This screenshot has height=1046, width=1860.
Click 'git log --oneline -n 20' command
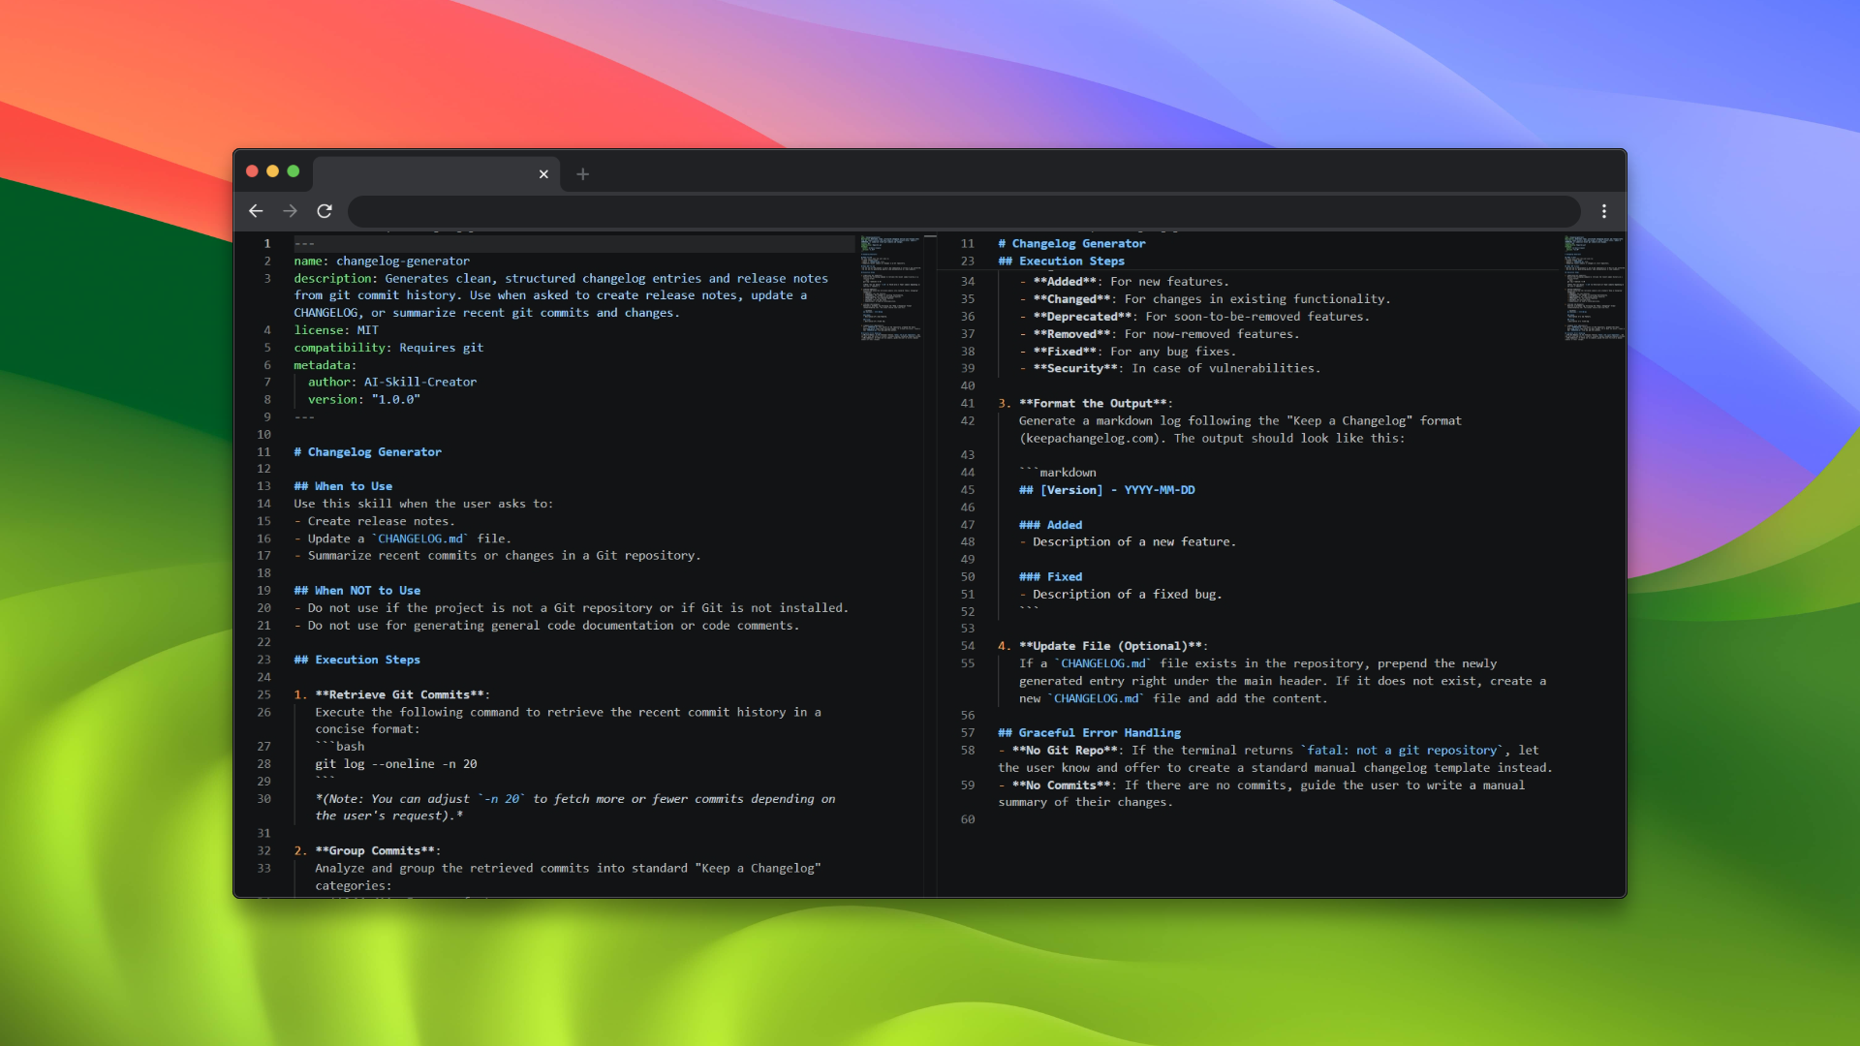click(x=396, y=765)
